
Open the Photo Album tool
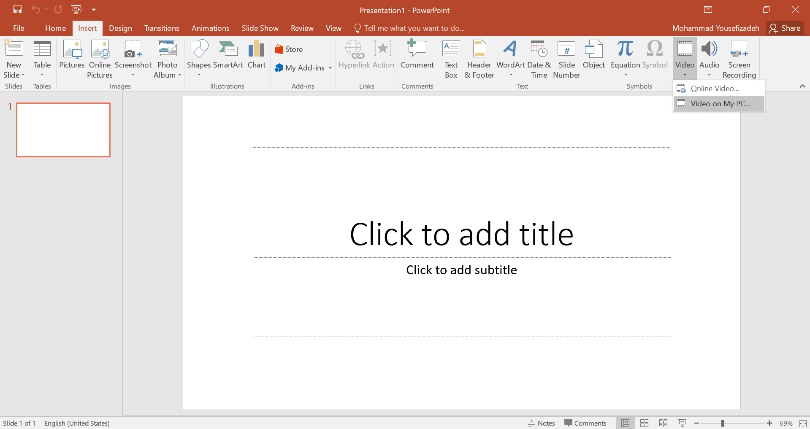[x=167, y=59]
